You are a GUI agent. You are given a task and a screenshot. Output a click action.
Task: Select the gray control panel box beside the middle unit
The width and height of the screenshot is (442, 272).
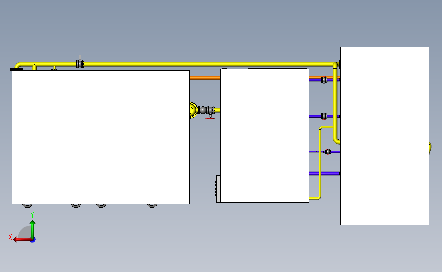tap(218, 188)
